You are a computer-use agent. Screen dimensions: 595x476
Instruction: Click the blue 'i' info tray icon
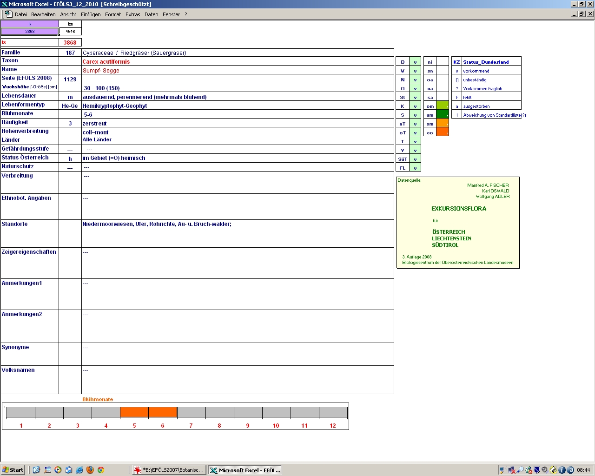pyautogui.click(x=562, y=470)
